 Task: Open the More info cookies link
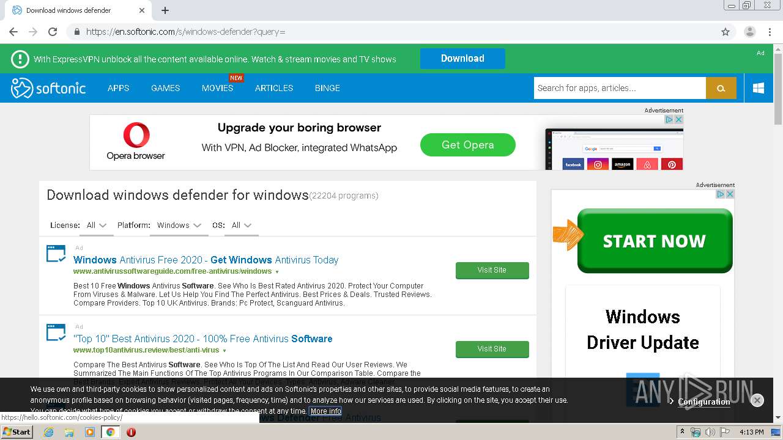pos(325,411)
